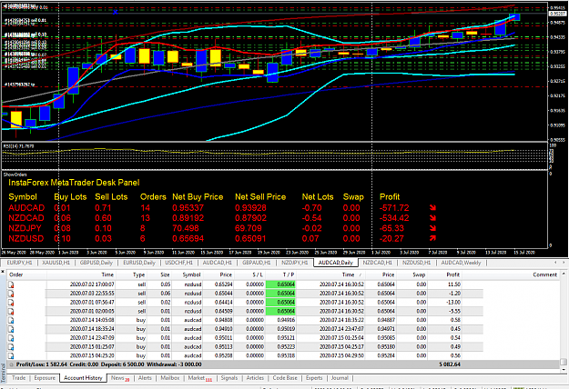Open the Code Base tab
The width and height of the screenshot is (569, 389).
[285, 378]
